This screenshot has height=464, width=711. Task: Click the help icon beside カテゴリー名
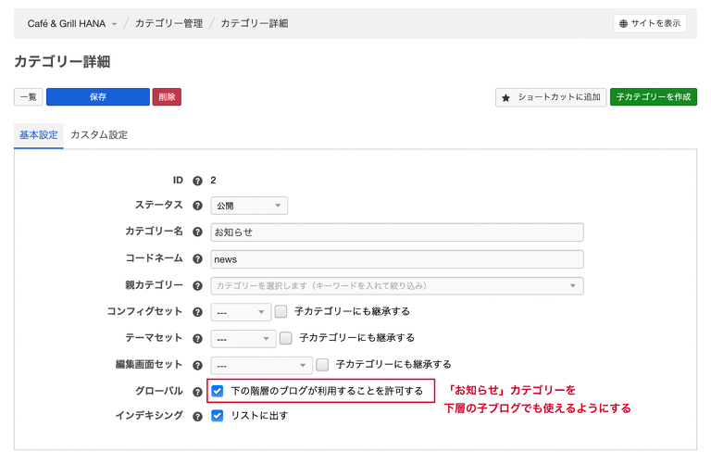pyautogui.click(x=197, y=232)
